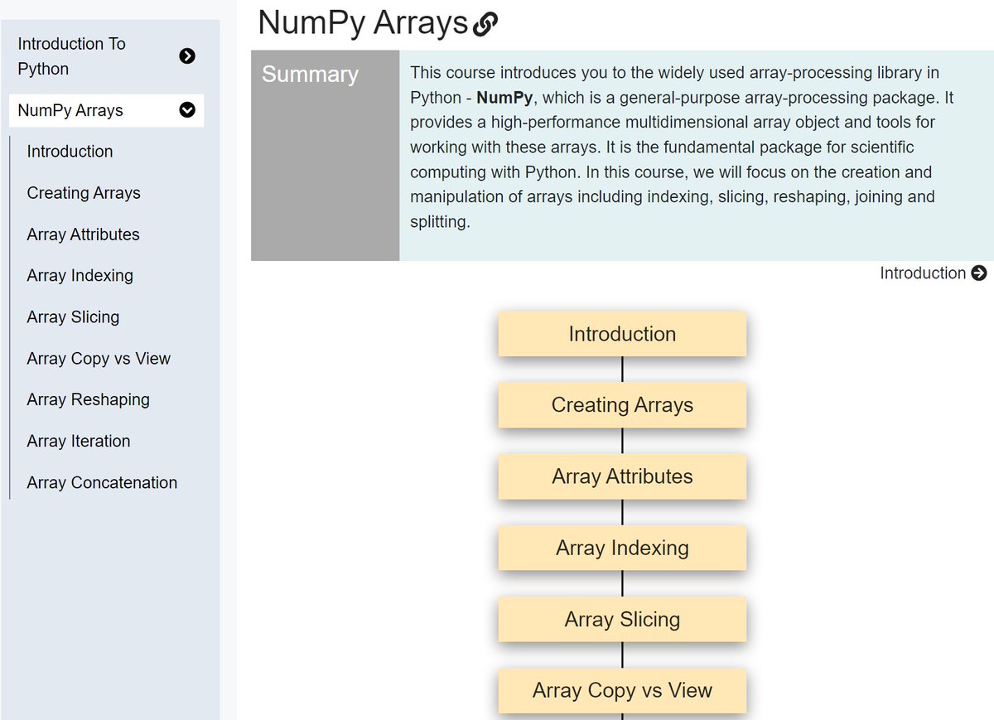Click the bold NumPy word in summary
Screen dimensions: 994x720
coord(504,98)
